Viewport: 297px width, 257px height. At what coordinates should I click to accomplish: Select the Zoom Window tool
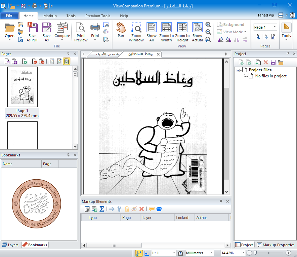pos(136,32)
